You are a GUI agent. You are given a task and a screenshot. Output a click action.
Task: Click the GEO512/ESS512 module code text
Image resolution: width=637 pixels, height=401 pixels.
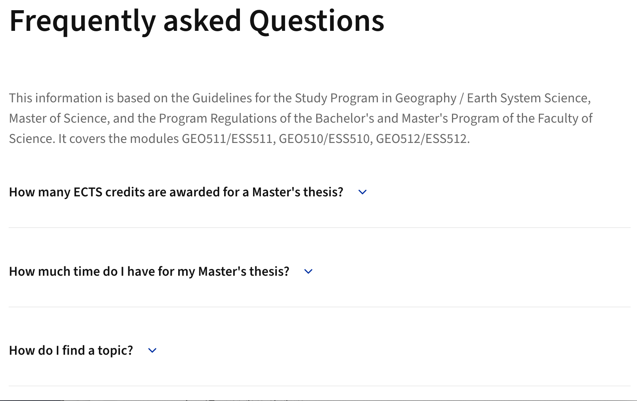[421, 139]
